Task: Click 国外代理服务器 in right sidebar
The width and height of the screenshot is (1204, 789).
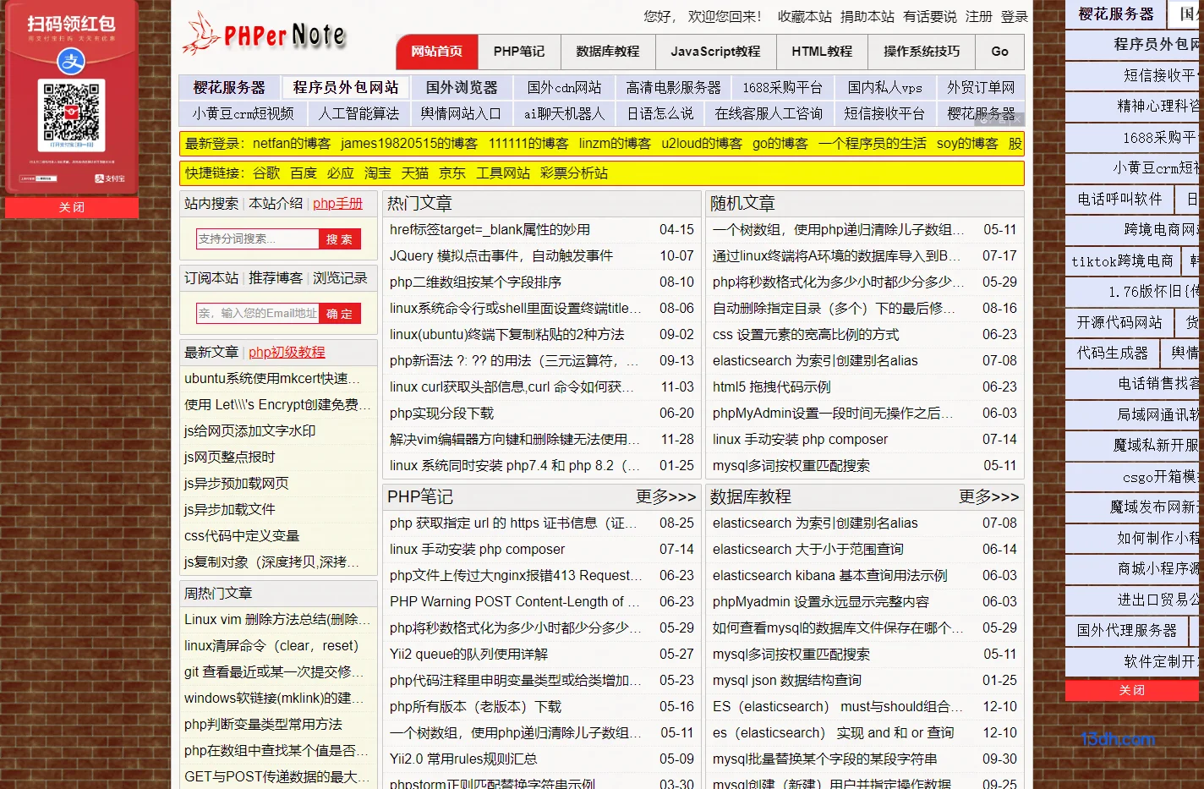Action: click(x=1127, y=631)
